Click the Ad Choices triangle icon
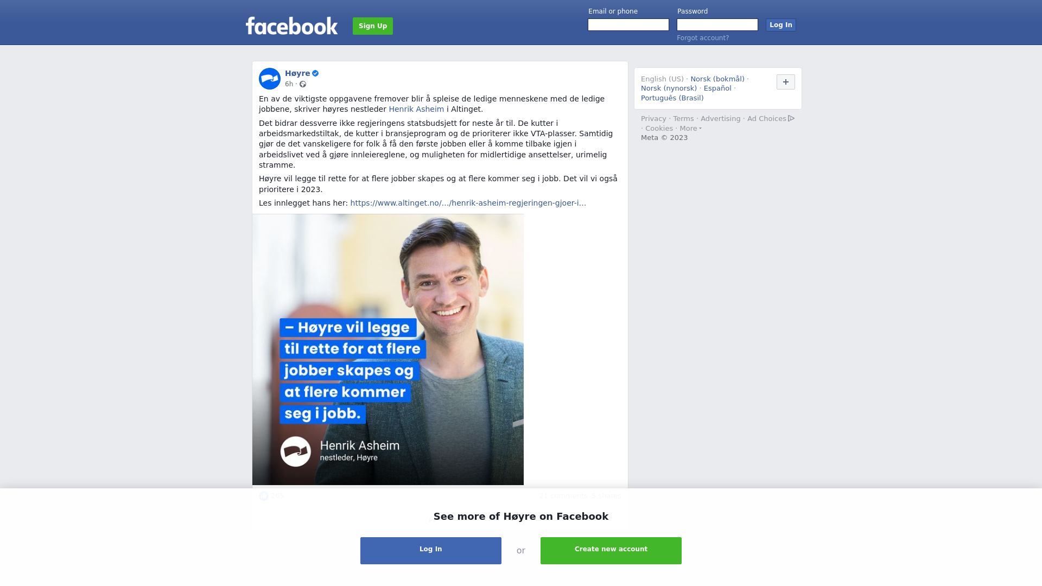This screenshot has height=586, width=1042. click(x=791, y=118)
